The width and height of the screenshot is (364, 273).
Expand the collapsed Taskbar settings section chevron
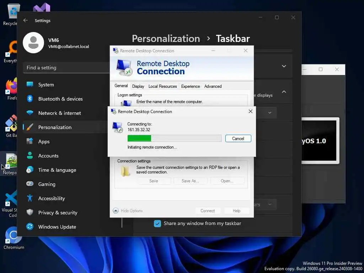(x=284, y=66)
